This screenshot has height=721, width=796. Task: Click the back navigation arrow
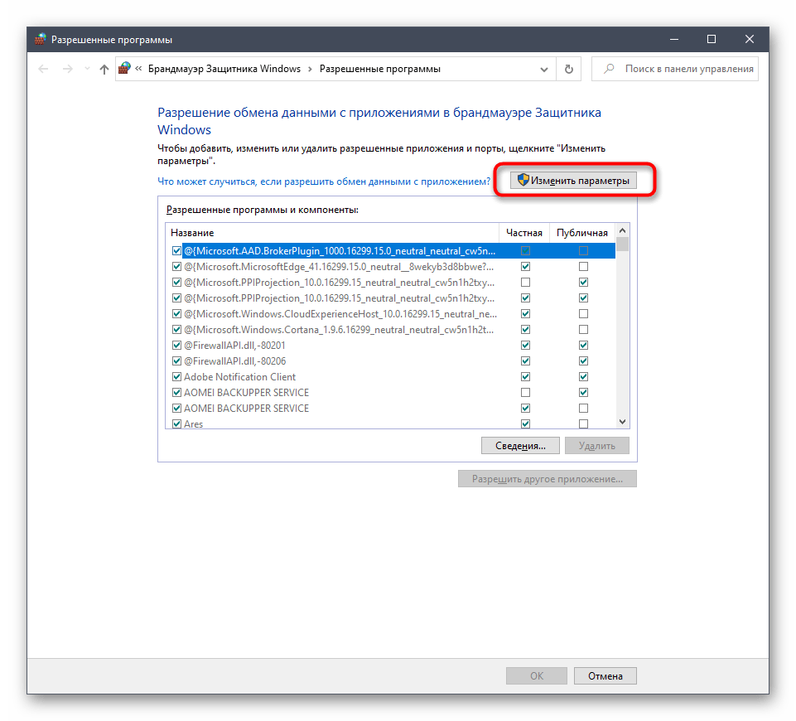pyautogui.click(x=44, y=70)
